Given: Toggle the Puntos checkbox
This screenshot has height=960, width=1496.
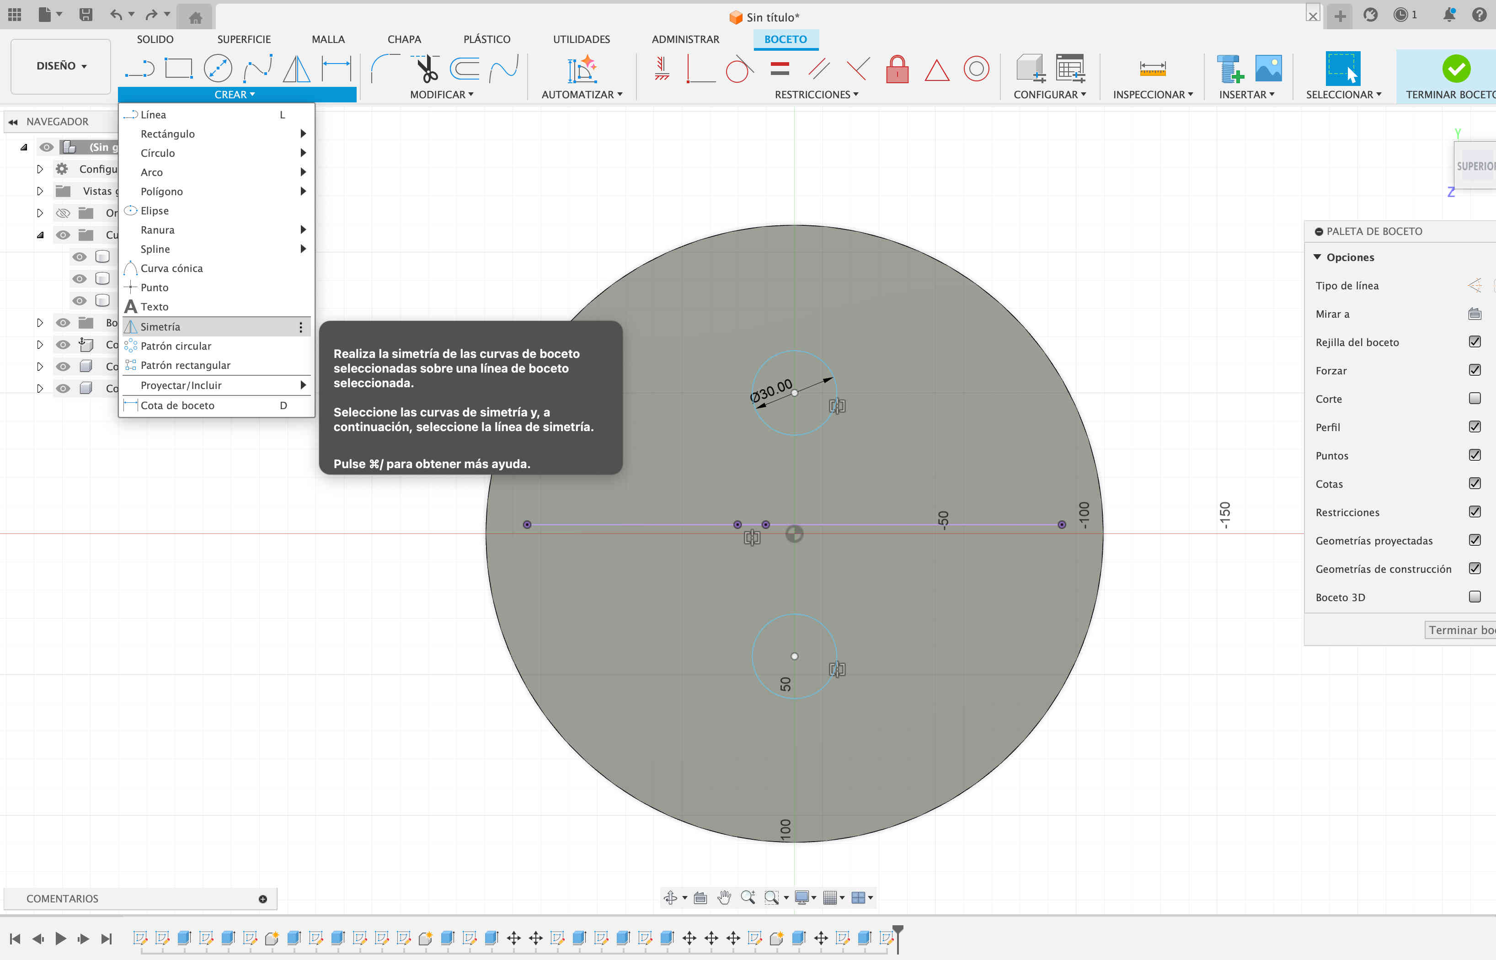Looking at the screenshot, I should (x=1475, y=455).
